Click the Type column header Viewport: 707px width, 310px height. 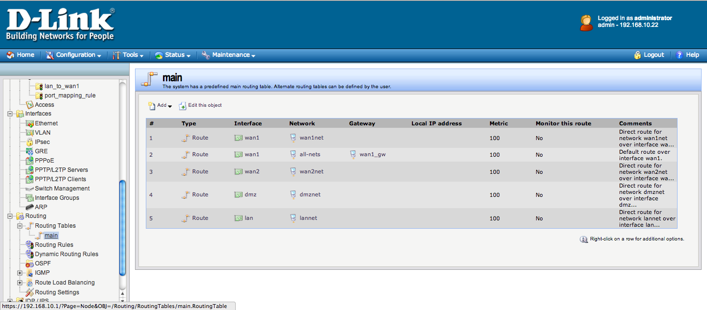click(189, 123)
